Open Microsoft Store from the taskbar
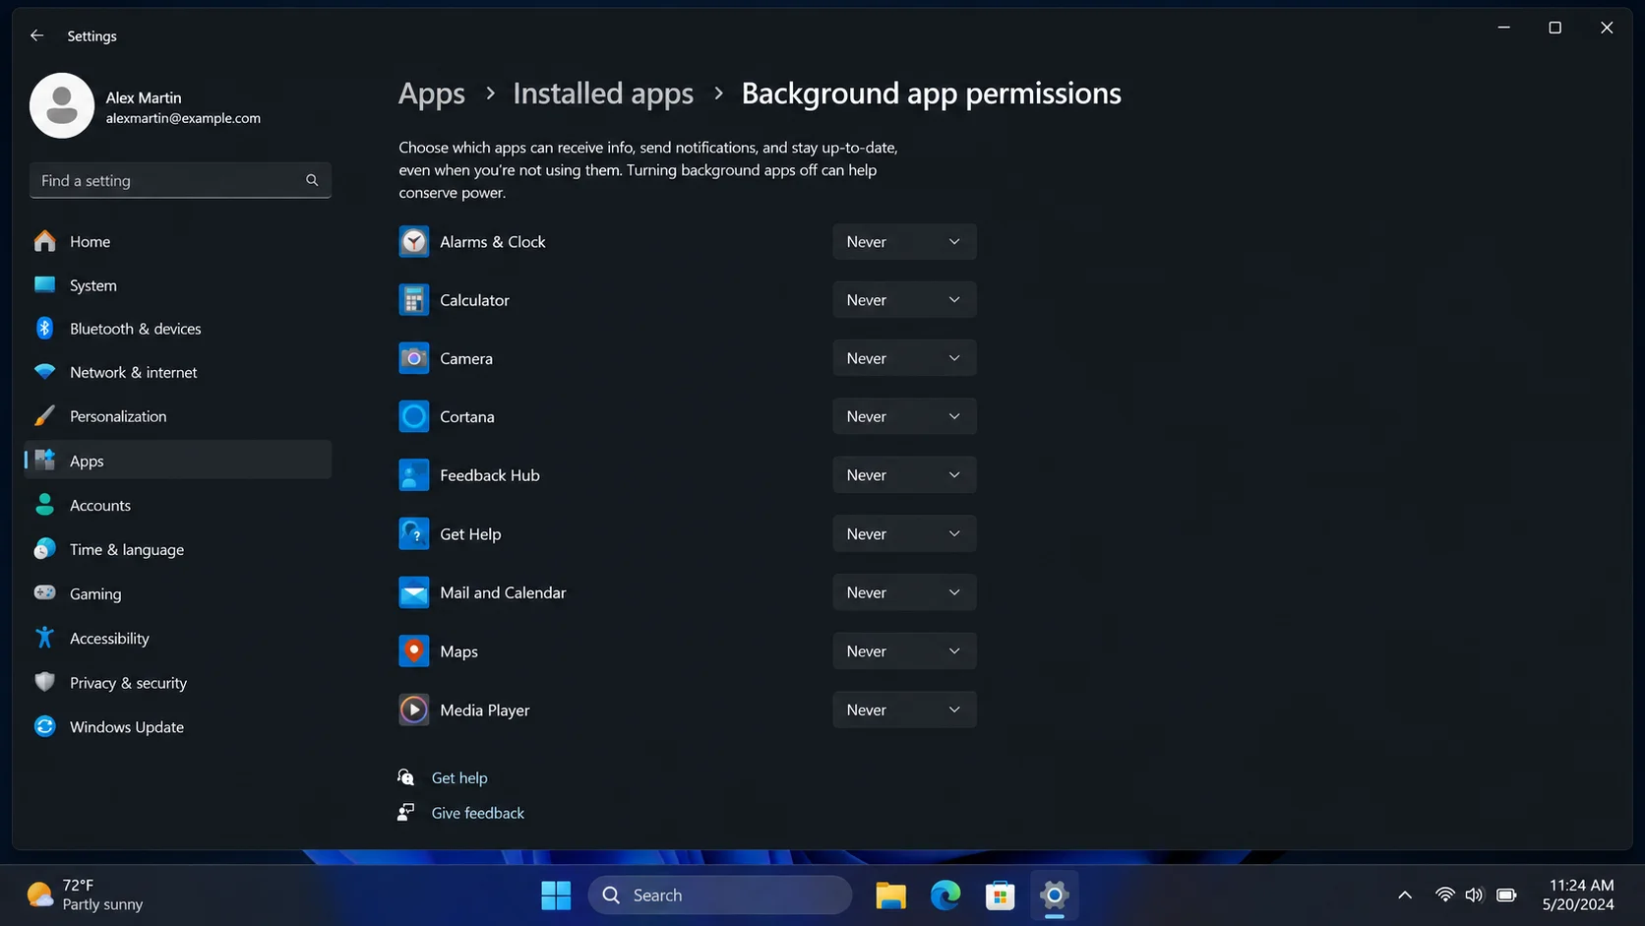This screenshot has width=1645, height=926. [x=1000, y=895]
